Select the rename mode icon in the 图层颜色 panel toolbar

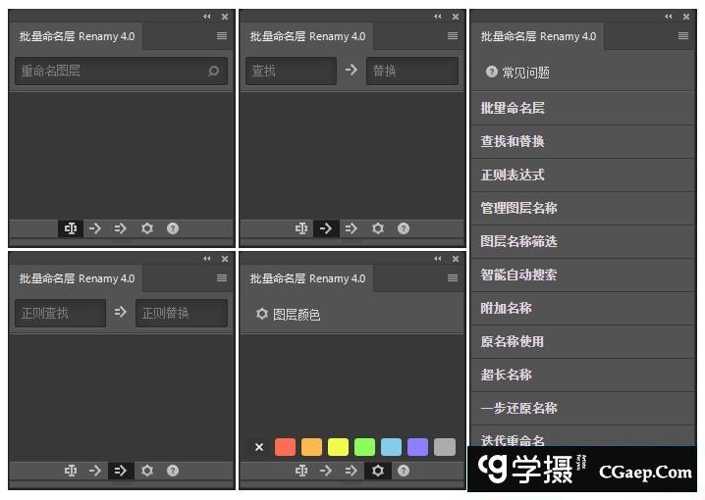301,471
